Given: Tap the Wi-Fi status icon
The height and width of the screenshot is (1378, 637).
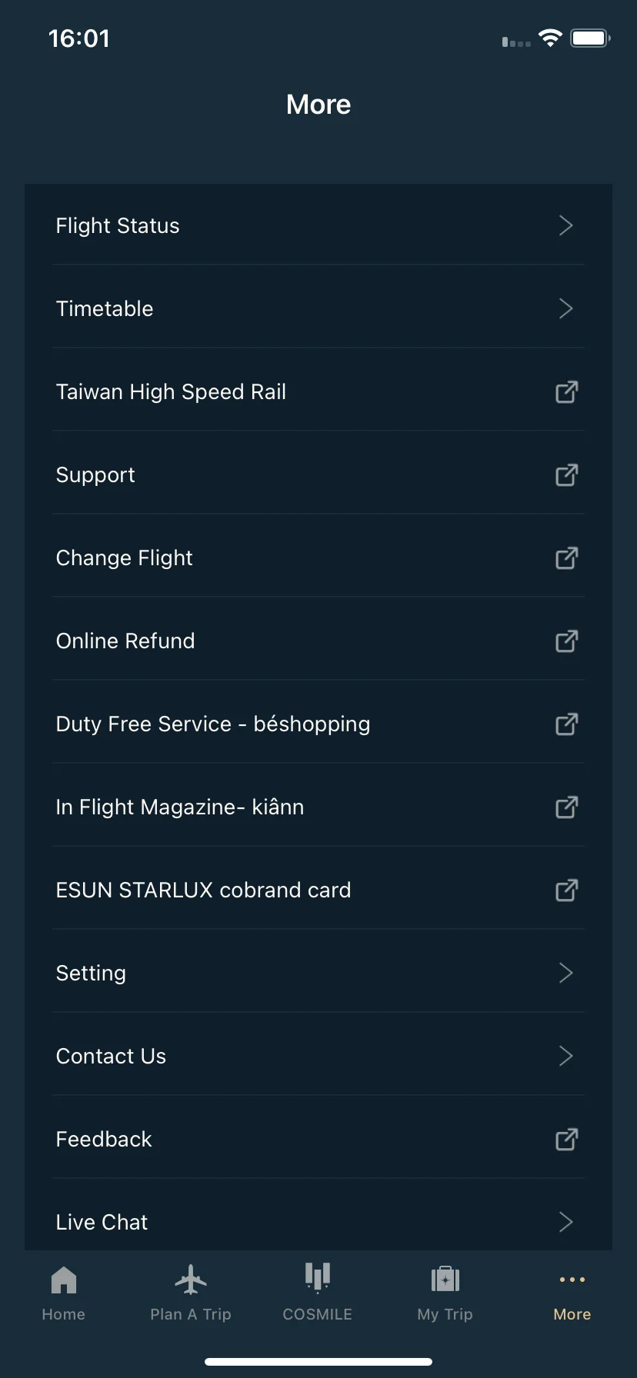Looking at the screenshot, I should point(550,38).
